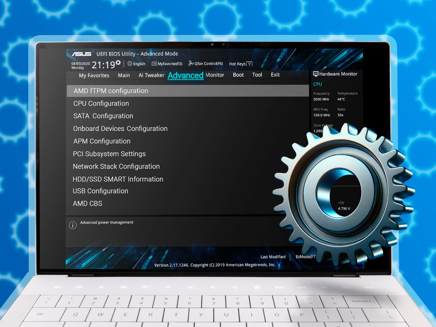
Task: Switch to the Ai Tweaker tab
Action: [151, 75]
